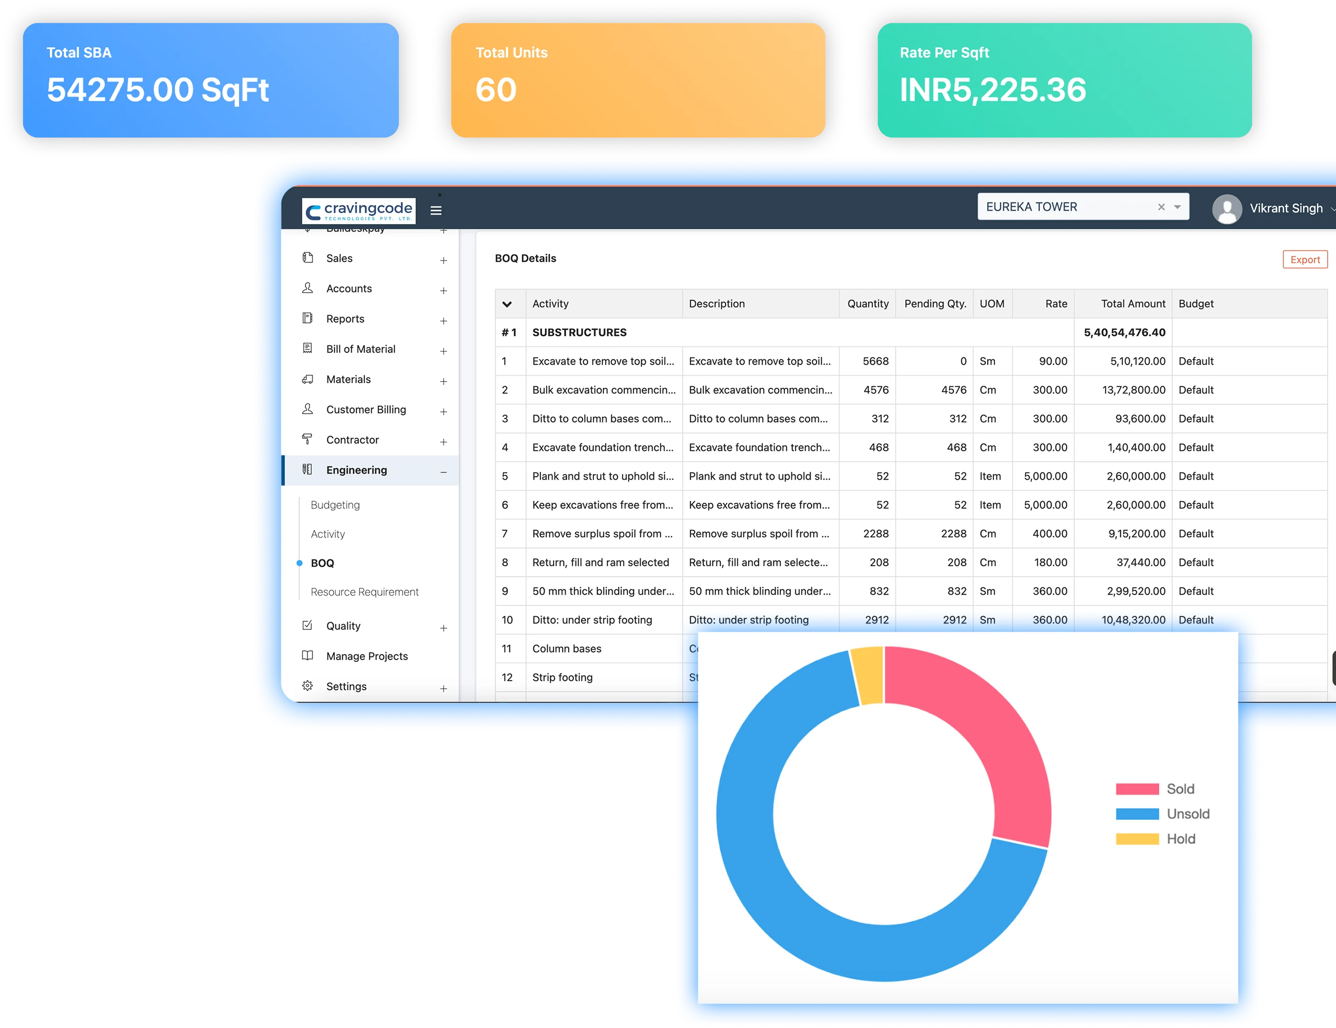1336x1028 pixels.
Task: Toggle the hamburger menu icon
Action: pos(436,210)
